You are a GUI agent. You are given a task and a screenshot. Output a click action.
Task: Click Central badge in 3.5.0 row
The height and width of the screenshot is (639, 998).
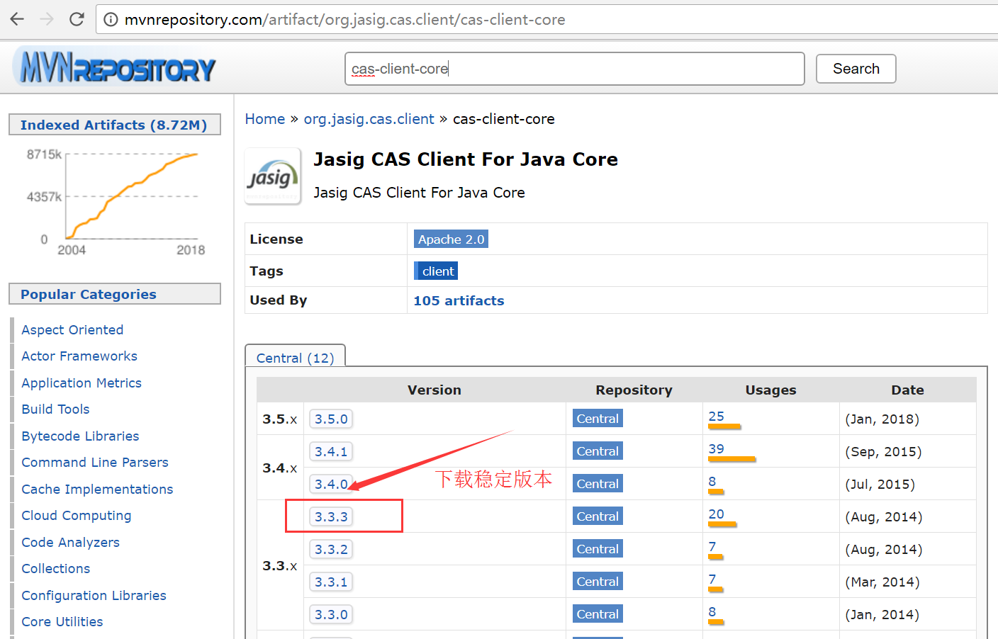598,419
